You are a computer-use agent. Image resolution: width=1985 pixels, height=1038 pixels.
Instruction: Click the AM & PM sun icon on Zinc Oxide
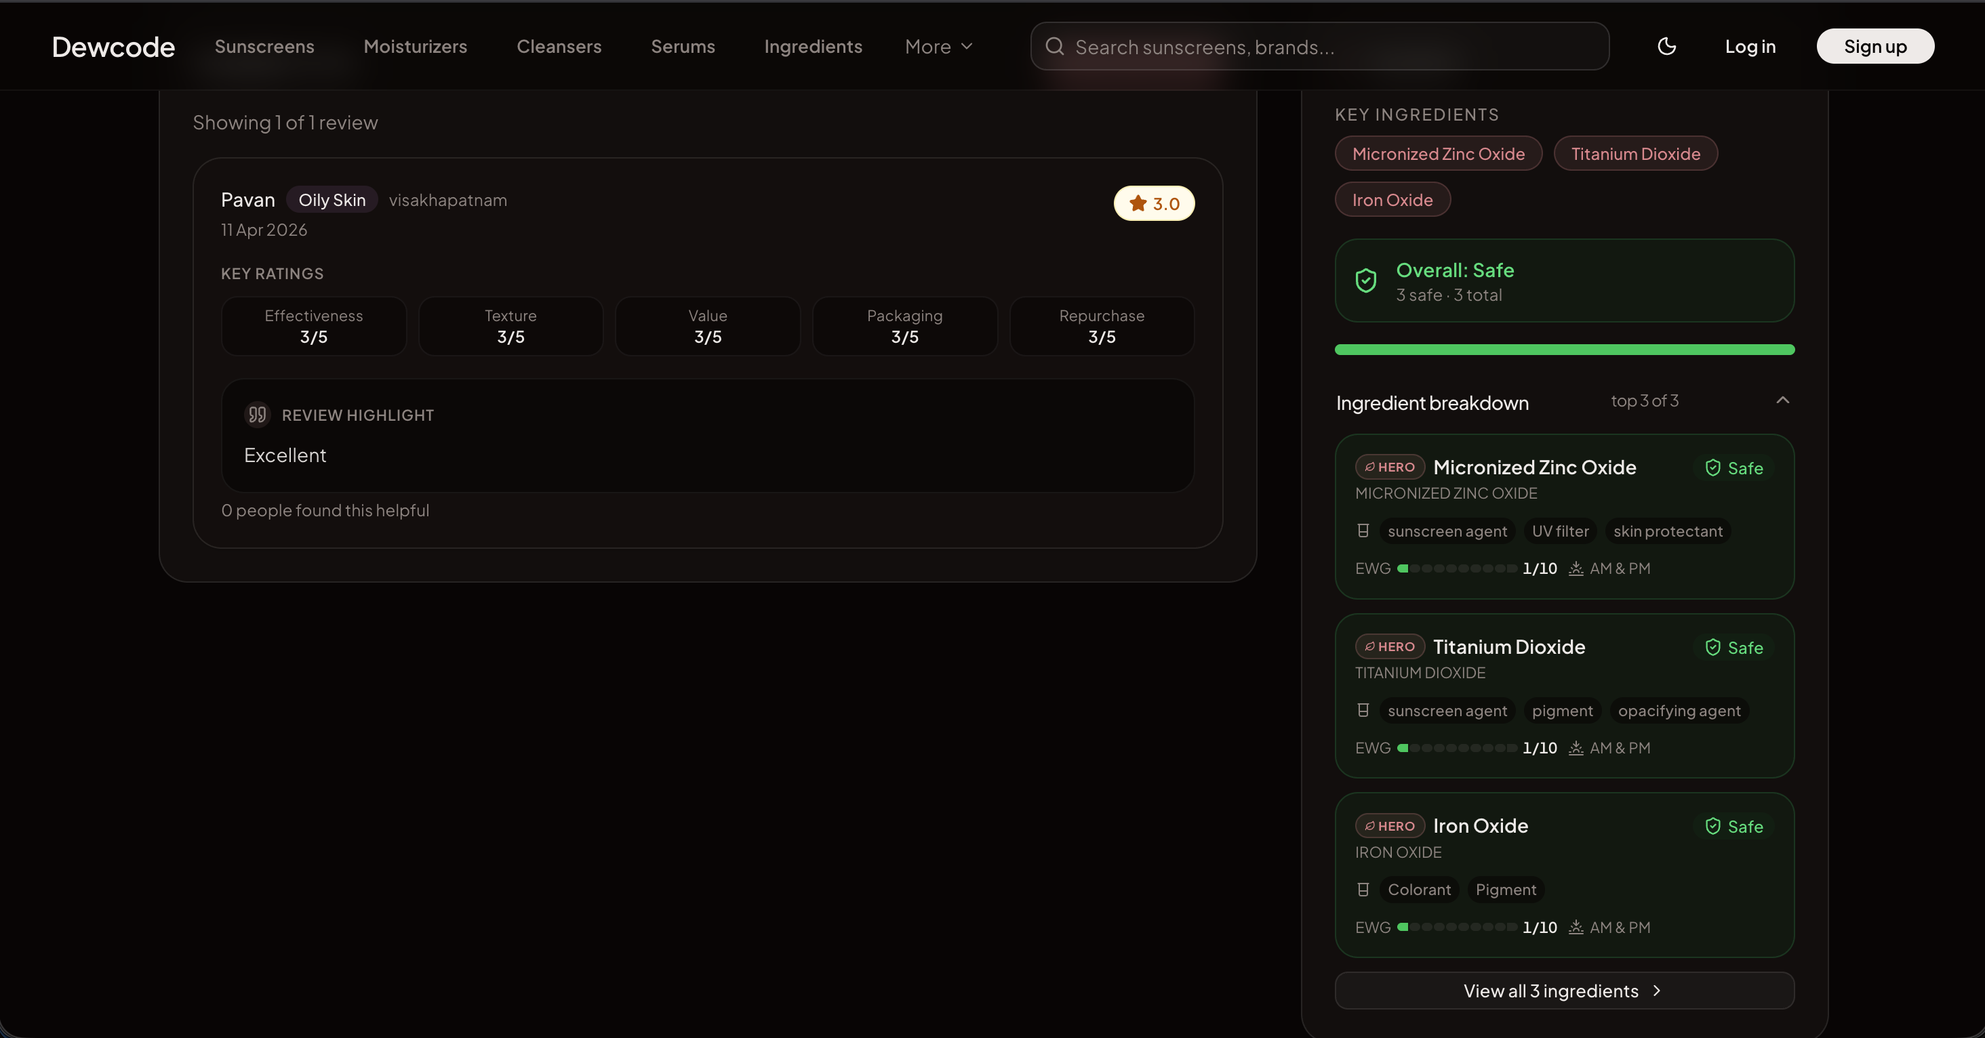[x=1576, y=569]
